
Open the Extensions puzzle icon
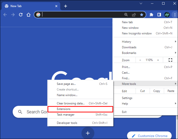pos(151,15)
